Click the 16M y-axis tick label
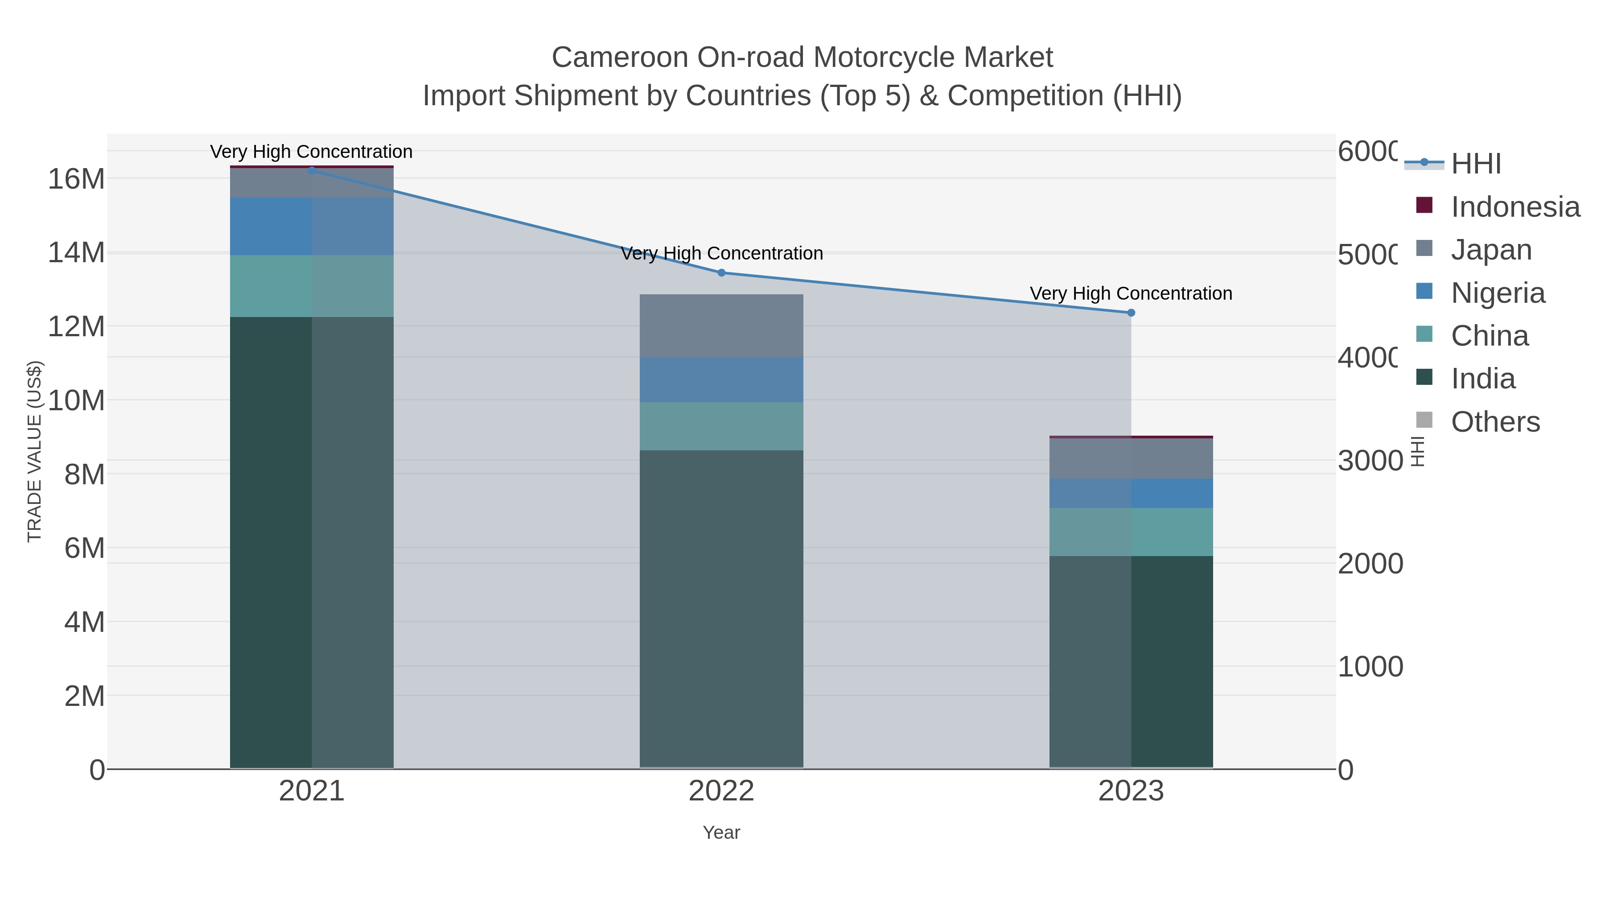This screenshot has height=903, width=1605. pos(77,179)
